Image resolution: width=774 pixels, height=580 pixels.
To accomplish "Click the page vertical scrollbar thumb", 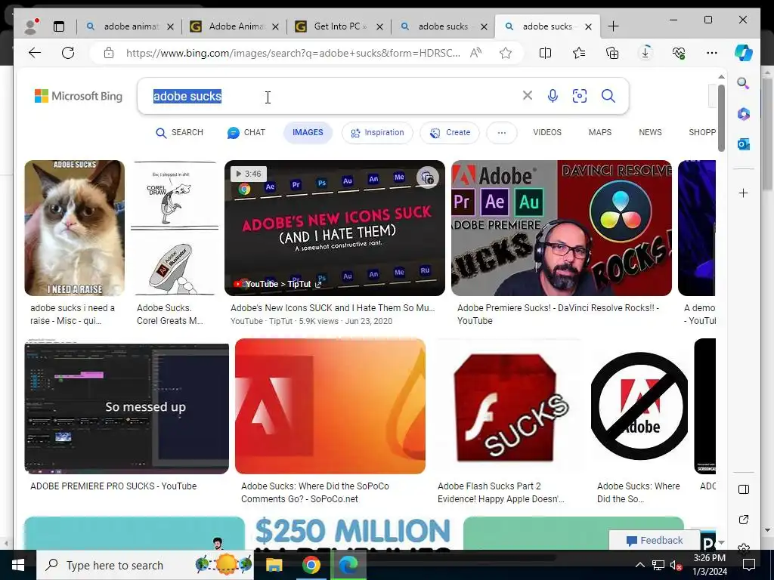I will click(721, 119).
